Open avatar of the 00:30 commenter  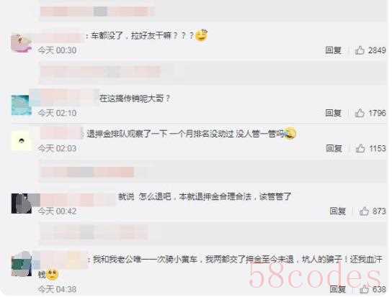[x=22, y=42]
